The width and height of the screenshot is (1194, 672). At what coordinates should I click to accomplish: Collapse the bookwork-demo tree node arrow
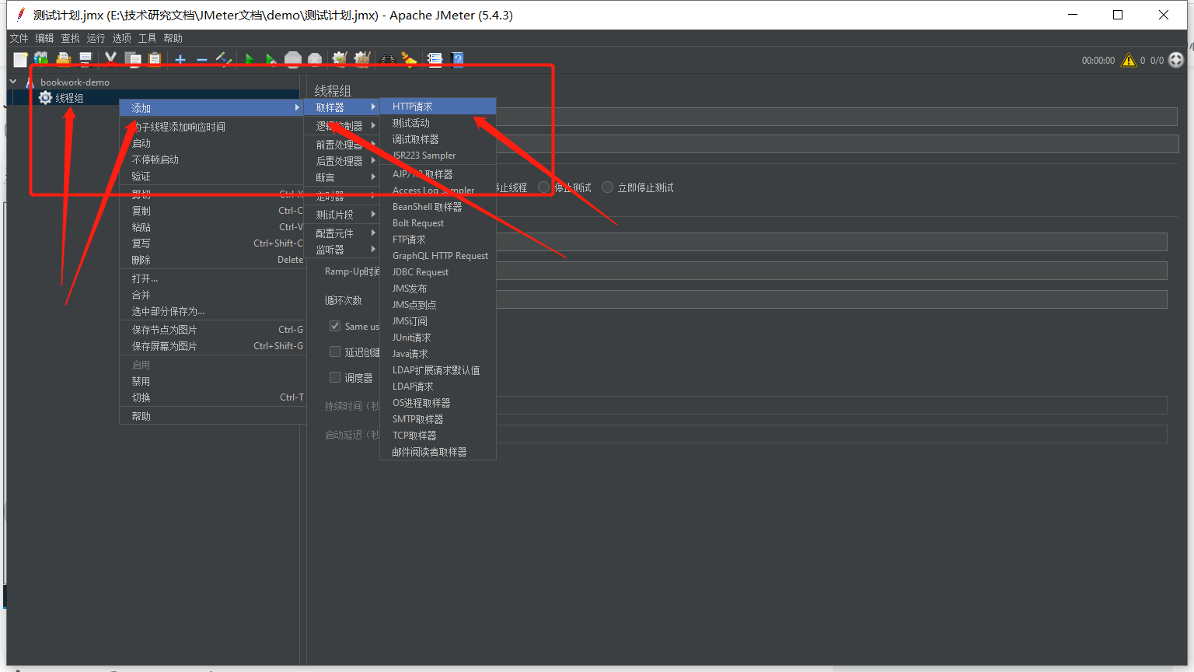pyautogui.click(x=13, y=81)
